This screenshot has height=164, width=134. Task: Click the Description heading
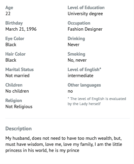19,129
